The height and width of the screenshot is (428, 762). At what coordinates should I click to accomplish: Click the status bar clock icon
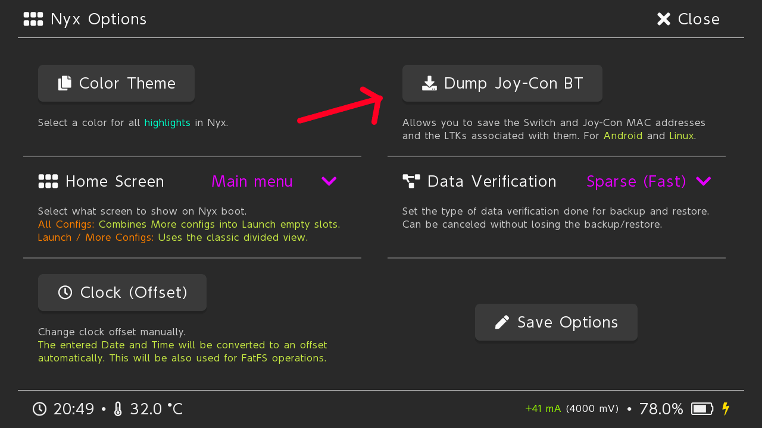coord(39,409)
